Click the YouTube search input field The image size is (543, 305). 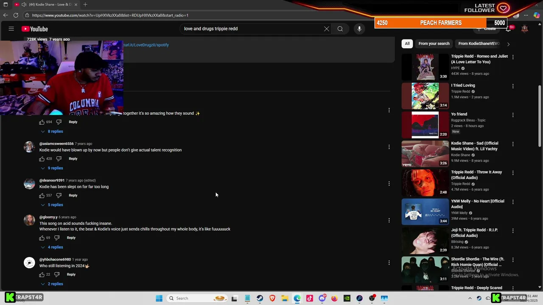pos(250,29)
